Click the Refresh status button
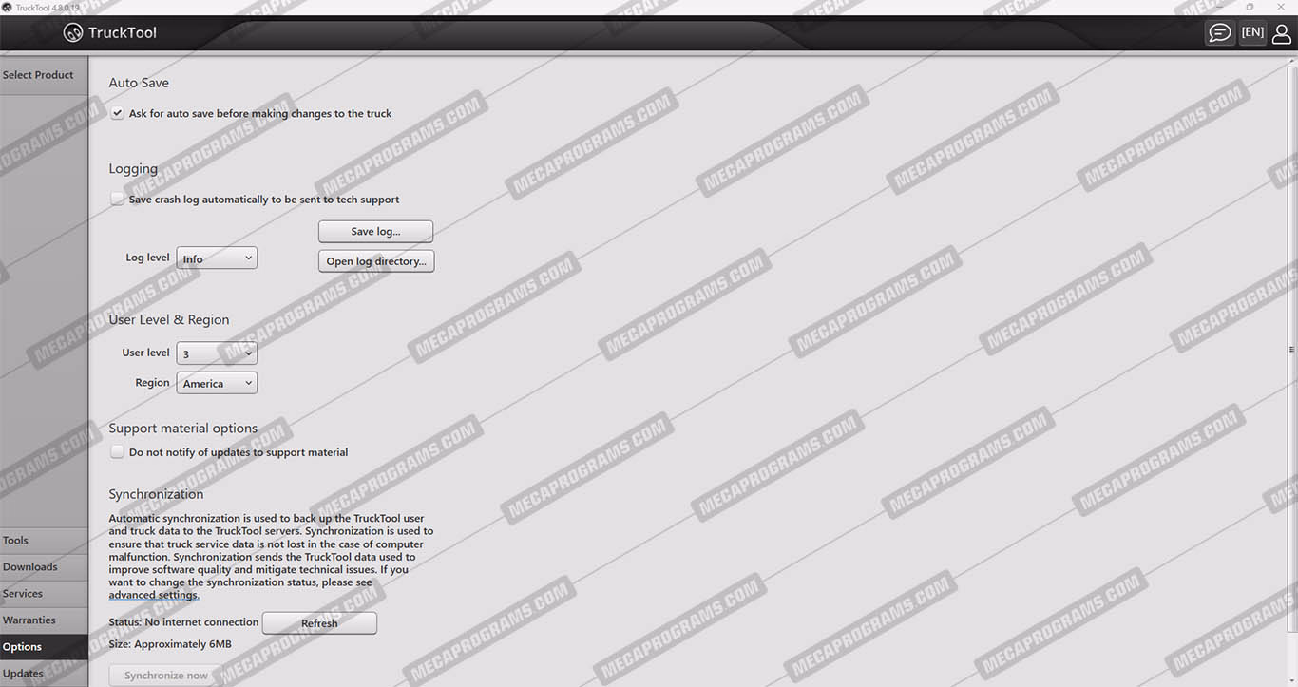This screenshot has width=1298, height=687. [x=319, y=623]
